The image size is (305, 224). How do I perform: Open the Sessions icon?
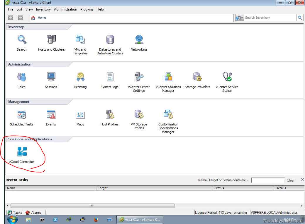tap(51, 77)
